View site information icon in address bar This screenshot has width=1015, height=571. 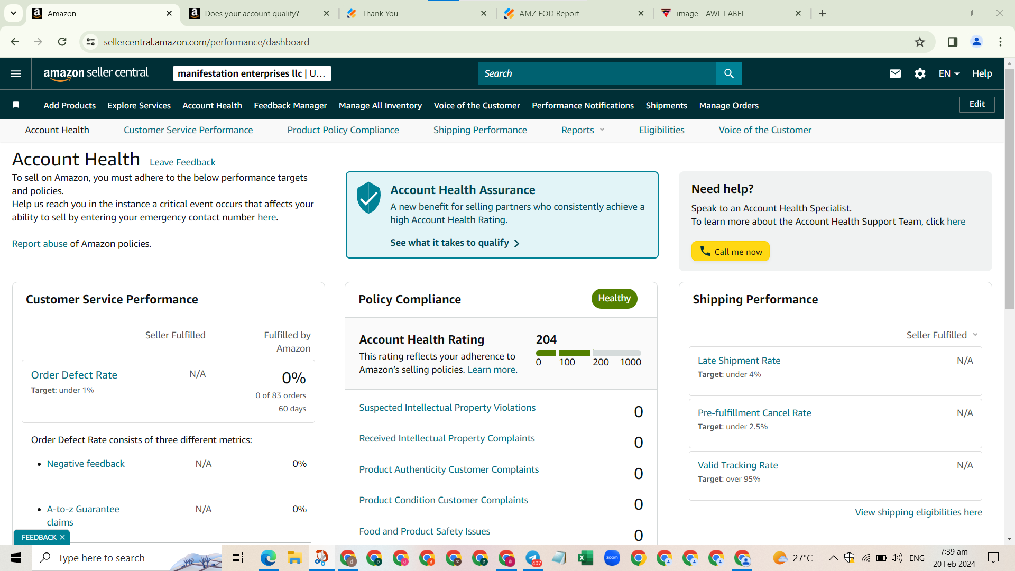point(91,42)
